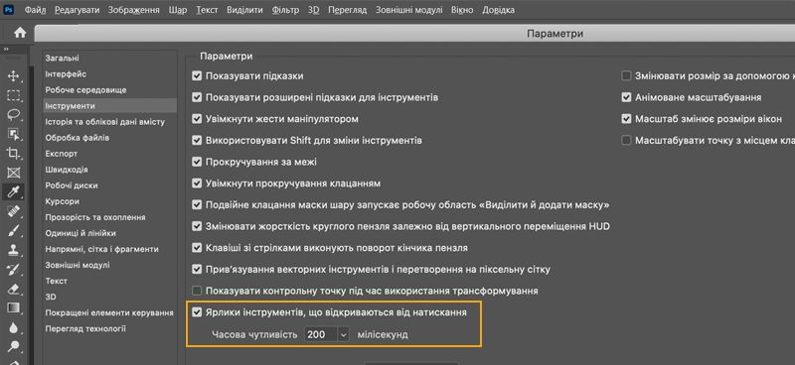Open the Редагувати menu
The height and width of the screenshot is (365, 795).
[78, 10]
